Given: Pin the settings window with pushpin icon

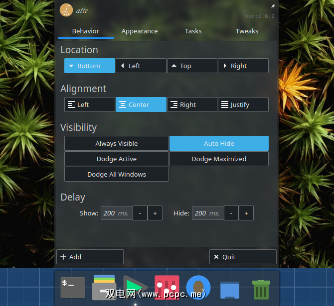Looking at the screenshot, I should 273,6.
